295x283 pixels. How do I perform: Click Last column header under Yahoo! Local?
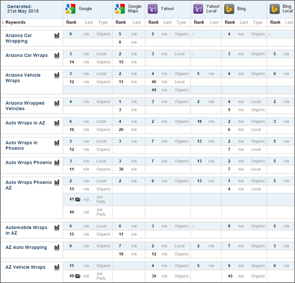click(x=214, y=23)
